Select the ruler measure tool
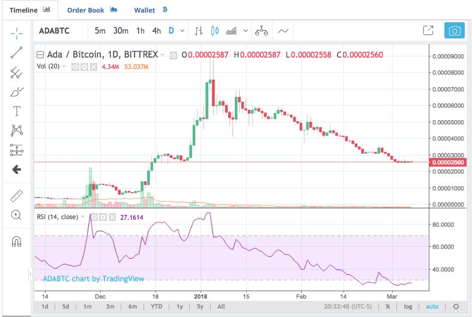The image size is (472, 317). tap(17, 196)
